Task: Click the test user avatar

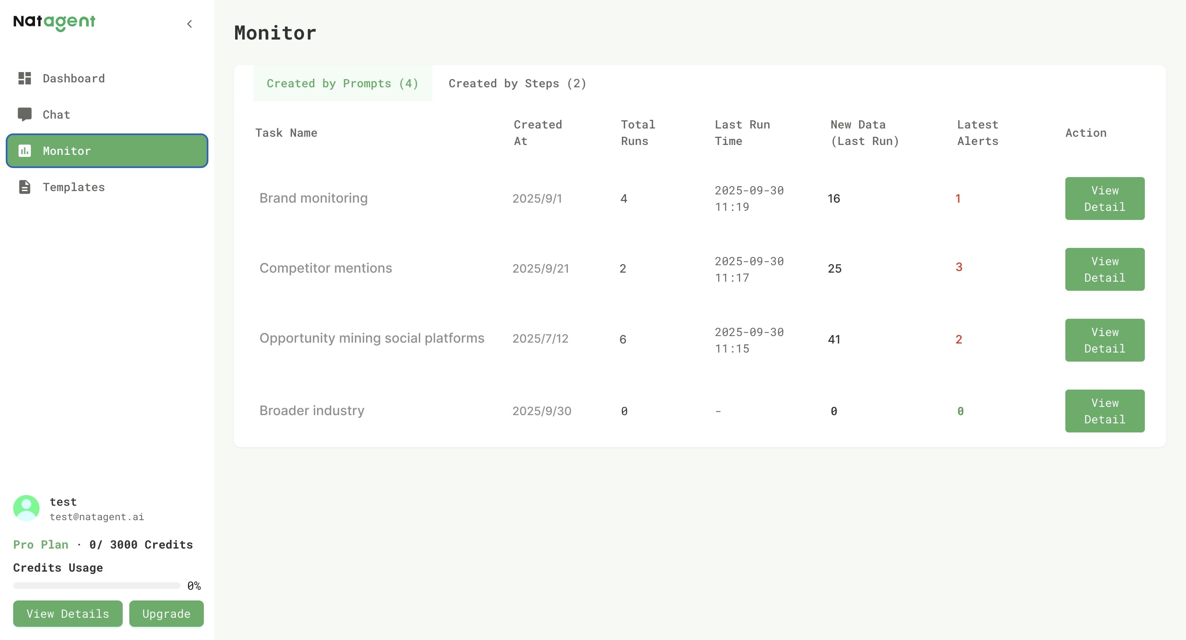Action: 26,508
